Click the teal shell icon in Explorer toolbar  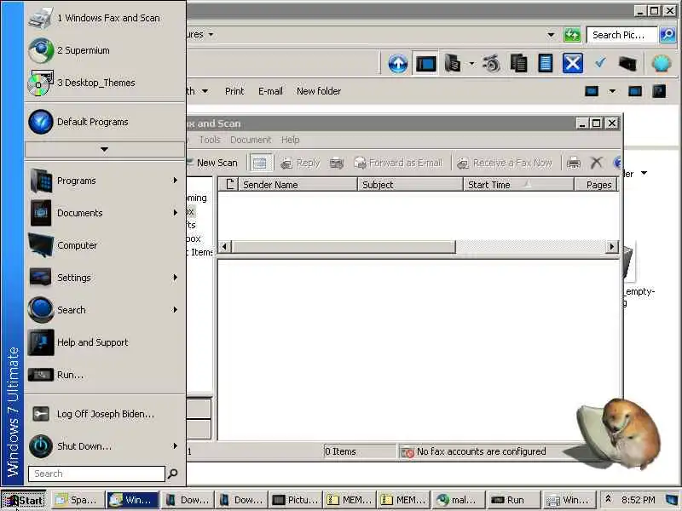[x=662, y=64]
